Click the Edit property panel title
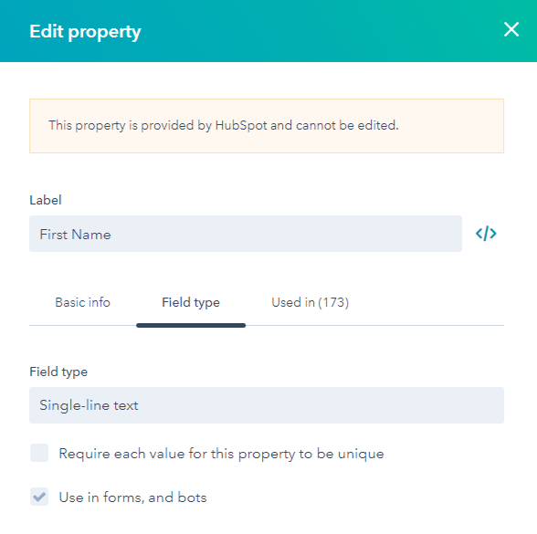Viewport: 537px width, 534px height. pyautogui.click(x=85, y=32)
